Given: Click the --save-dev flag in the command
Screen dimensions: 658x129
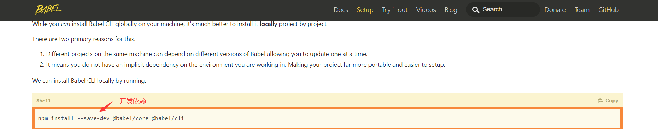Looking at the screenshot, I should [93, 118].
